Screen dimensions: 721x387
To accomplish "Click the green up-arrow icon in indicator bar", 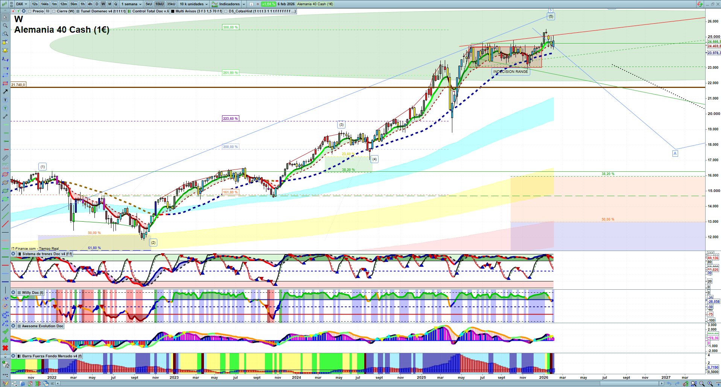I will pos(18,11).
